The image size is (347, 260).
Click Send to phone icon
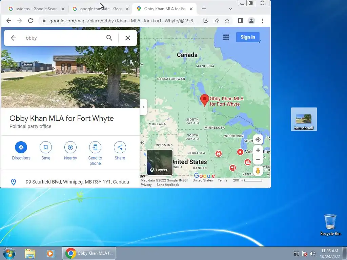pos(95,147)
